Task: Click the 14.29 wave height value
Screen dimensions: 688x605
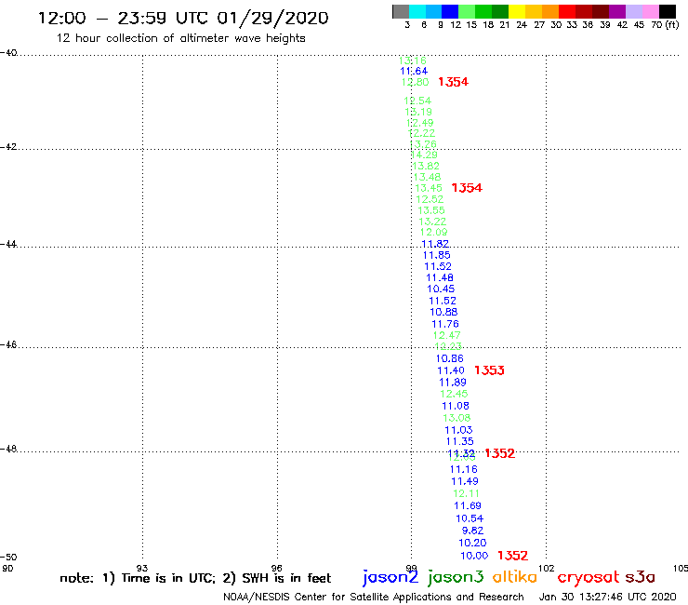Action: pos(424,155)
